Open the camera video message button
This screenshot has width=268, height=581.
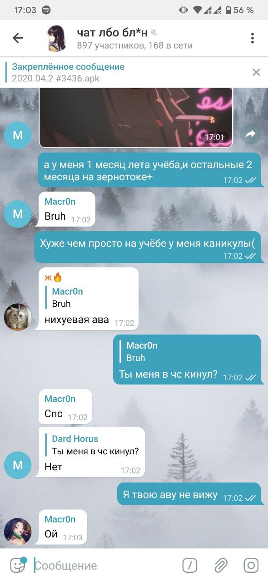251,565
